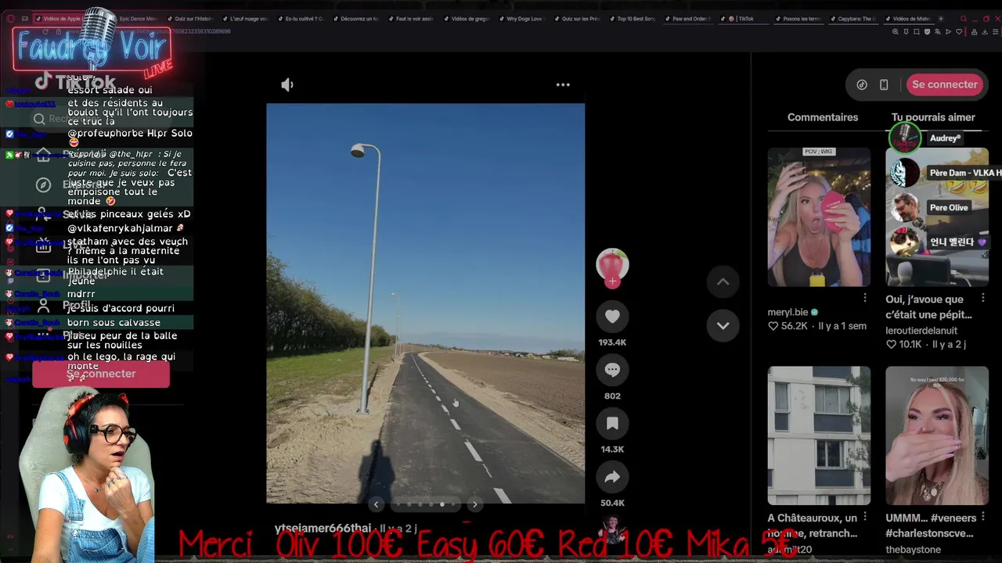Screen dimensions: 1002x563
Task: Open the video's three-dot options menu
Action: [x=563, y=84]
